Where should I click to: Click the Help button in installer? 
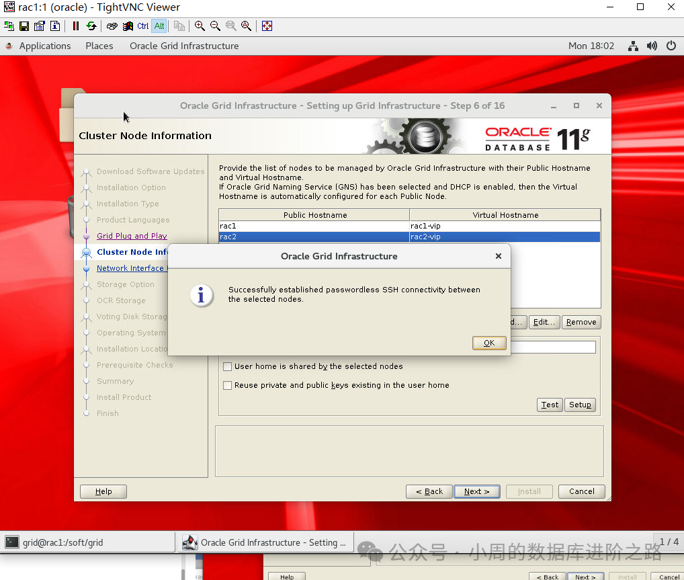[103, 491]
